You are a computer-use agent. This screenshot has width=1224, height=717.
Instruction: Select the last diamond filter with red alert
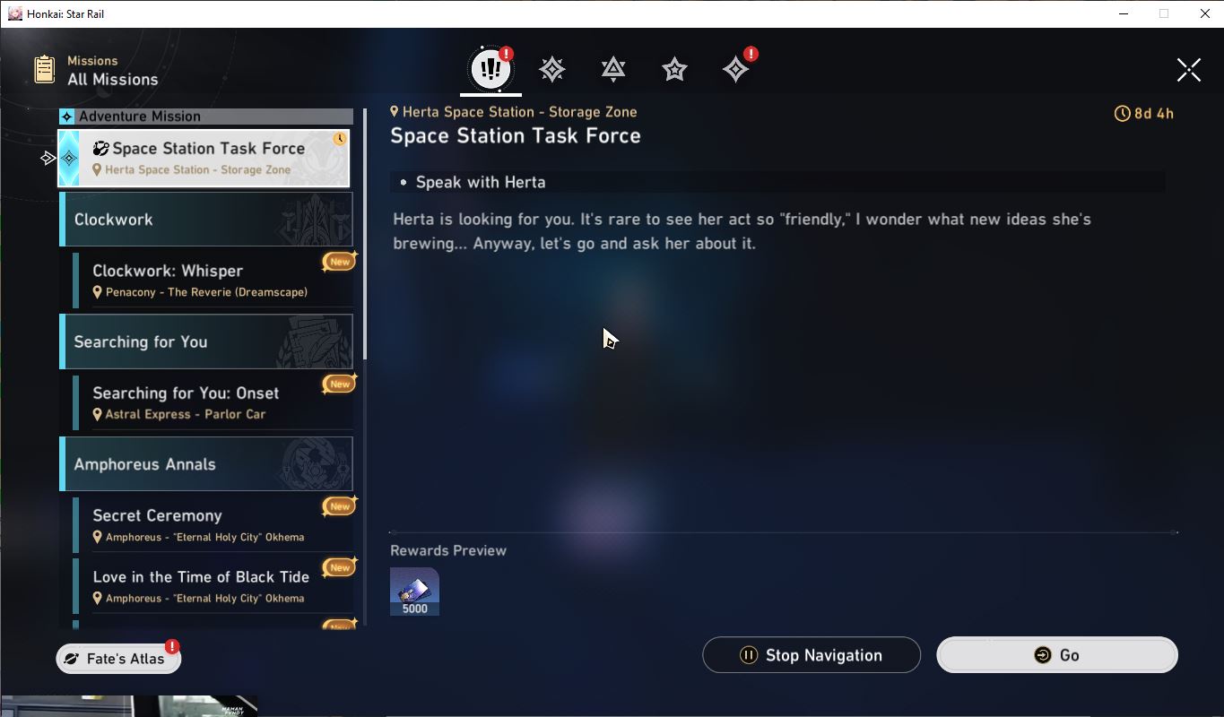735,69
